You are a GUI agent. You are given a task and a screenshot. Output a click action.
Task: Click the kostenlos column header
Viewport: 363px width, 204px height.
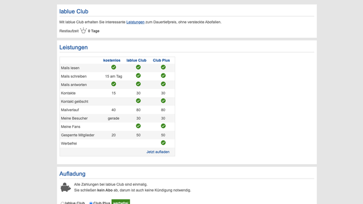(x=112, y=60)
